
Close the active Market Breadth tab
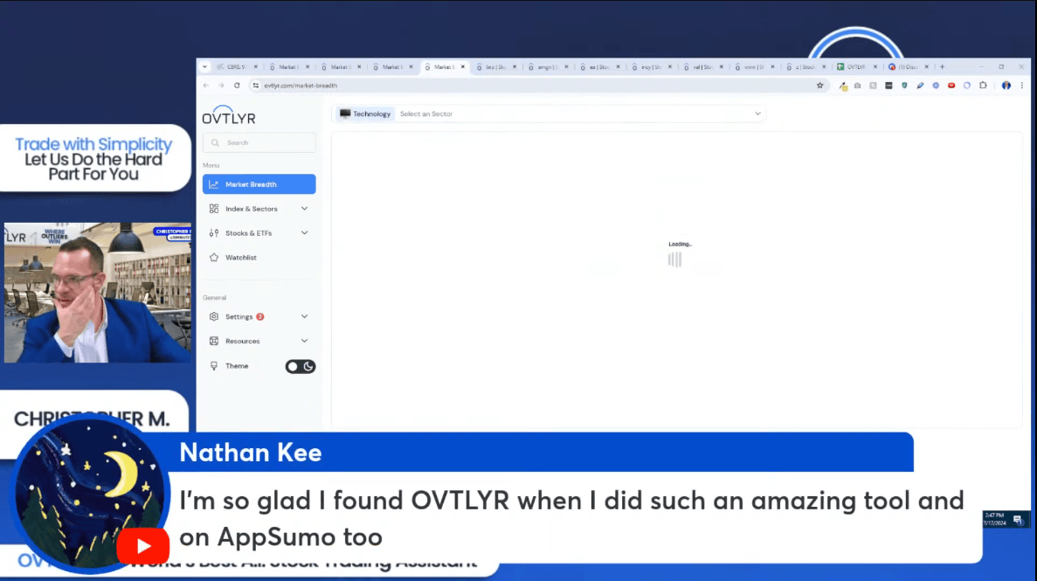pos(463,66)
